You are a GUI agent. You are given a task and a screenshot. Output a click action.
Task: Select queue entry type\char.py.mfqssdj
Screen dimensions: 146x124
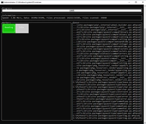coord(107,87)
